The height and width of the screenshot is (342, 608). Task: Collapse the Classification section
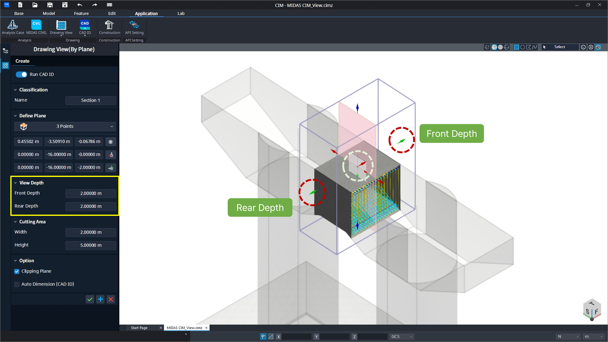[x=16, y=90]
